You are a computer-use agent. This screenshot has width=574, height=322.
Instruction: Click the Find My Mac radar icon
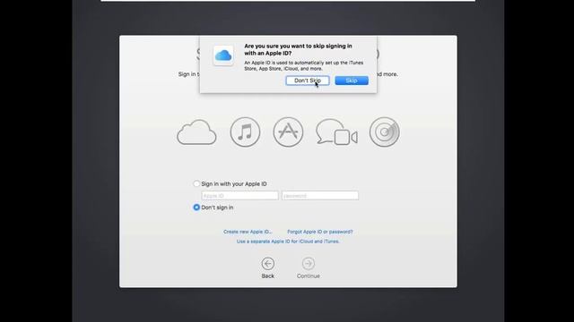(385, 131)
